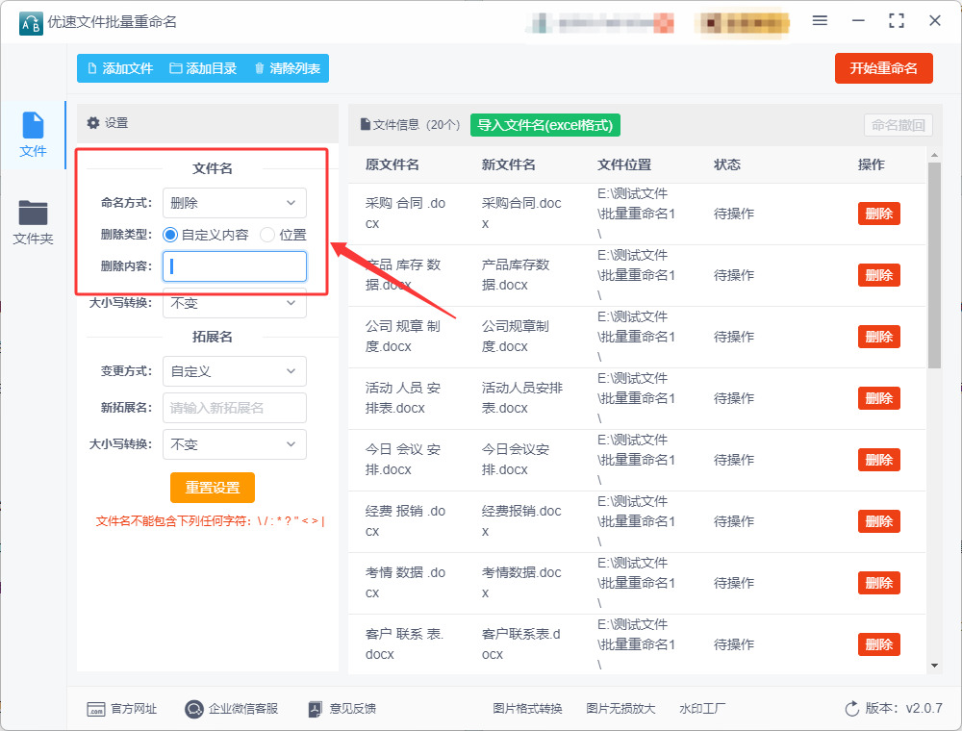The image size is (962, 731).
Task: Click the 添加文件 toolbar button
Action: coord(120,68)
